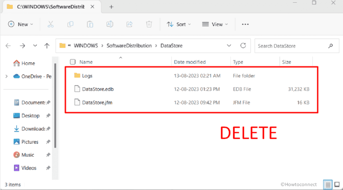Select the DataStore.edb file icon

pyautogui.click(x=77, y=89)
